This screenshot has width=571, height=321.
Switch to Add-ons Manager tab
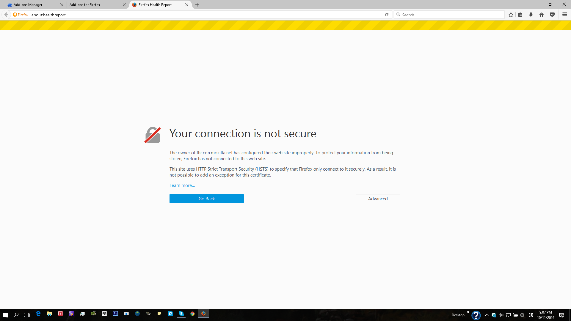pos(28,5)
